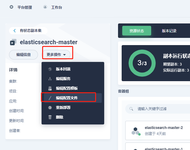Click the workbench dashboard icon
190x150 pixels.
pyautogui.click(x=45, y=7)
